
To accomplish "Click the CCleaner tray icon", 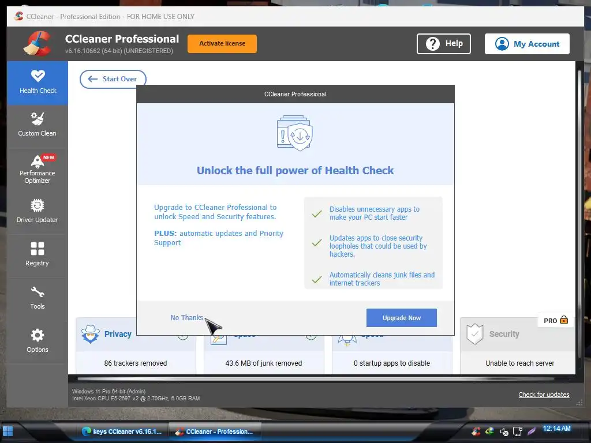I will coord(476,431).
